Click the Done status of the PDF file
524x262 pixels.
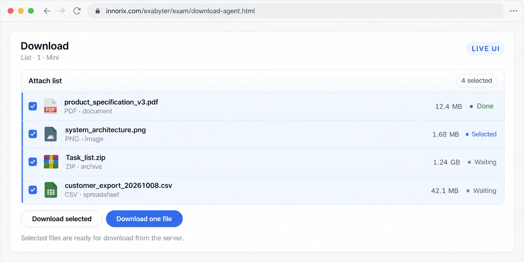(x=481, y=106)
